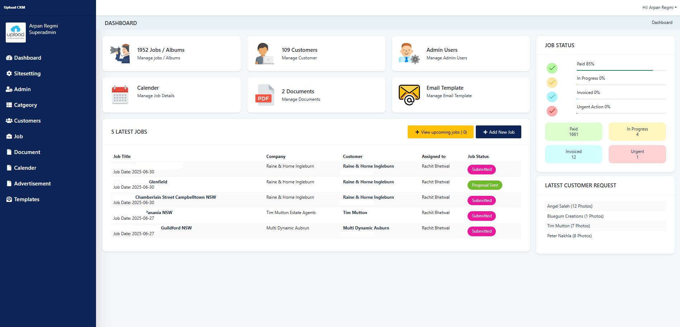The height and width of the screenshot is (327, 680).
Task: Click View upcoming jobs button
Action: tap(440, 132)
